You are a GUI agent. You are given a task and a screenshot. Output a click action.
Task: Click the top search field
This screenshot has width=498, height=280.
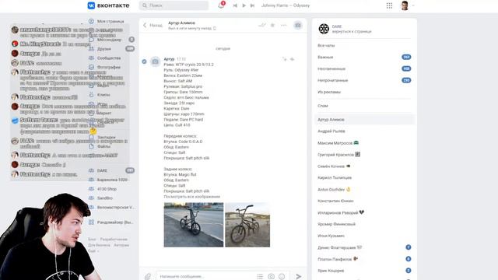click(x=174, y=5)
